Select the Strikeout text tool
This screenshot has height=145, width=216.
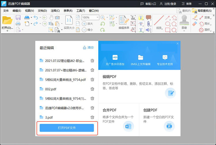click(141, 24)
